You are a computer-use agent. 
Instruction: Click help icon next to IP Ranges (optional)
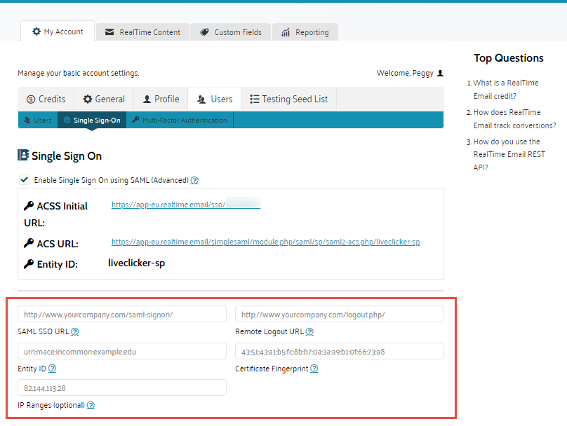(x=91, y=405)
